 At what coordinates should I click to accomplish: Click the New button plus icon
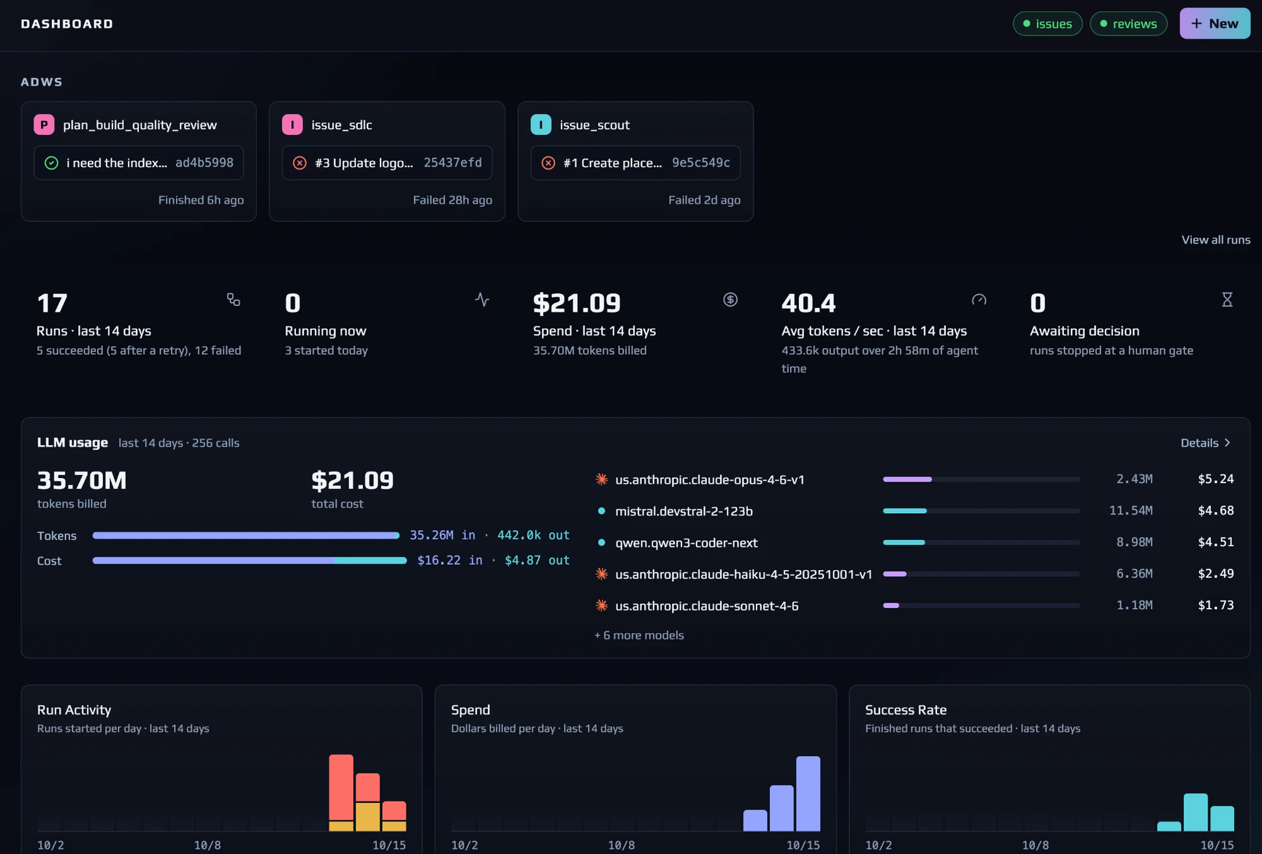click(x=1196, y=23)
